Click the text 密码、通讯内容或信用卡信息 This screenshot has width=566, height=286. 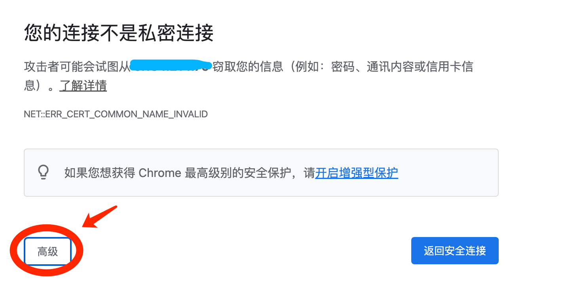(x=402, y=66)
